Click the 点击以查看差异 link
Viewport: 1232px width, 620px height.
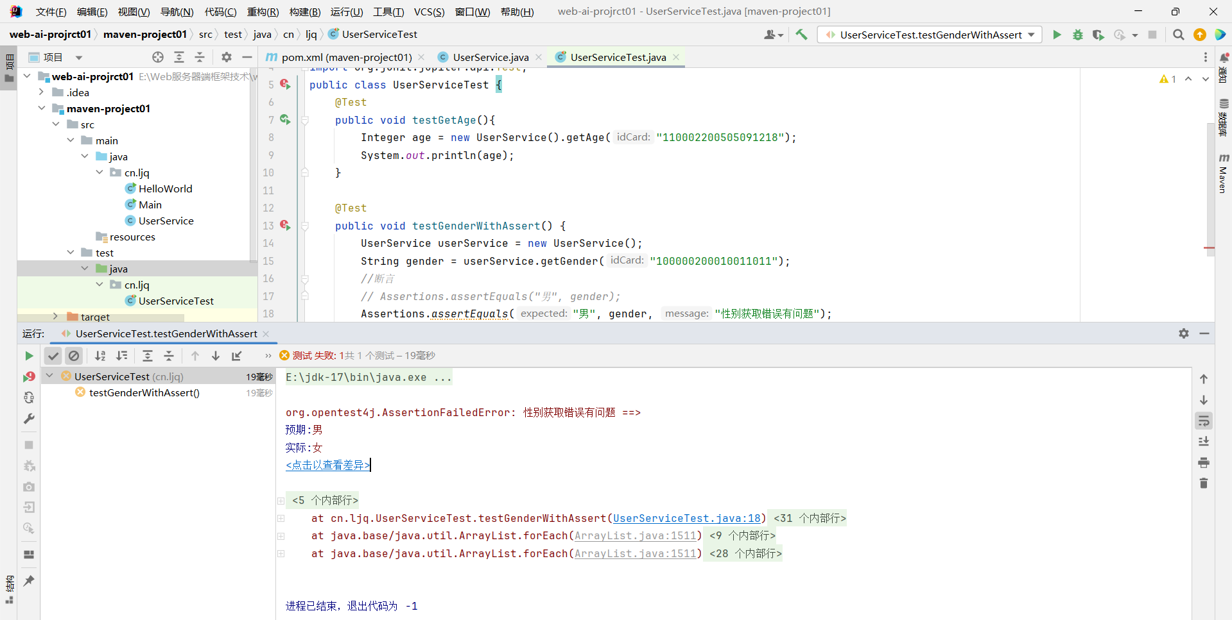[x=327, y=465]
